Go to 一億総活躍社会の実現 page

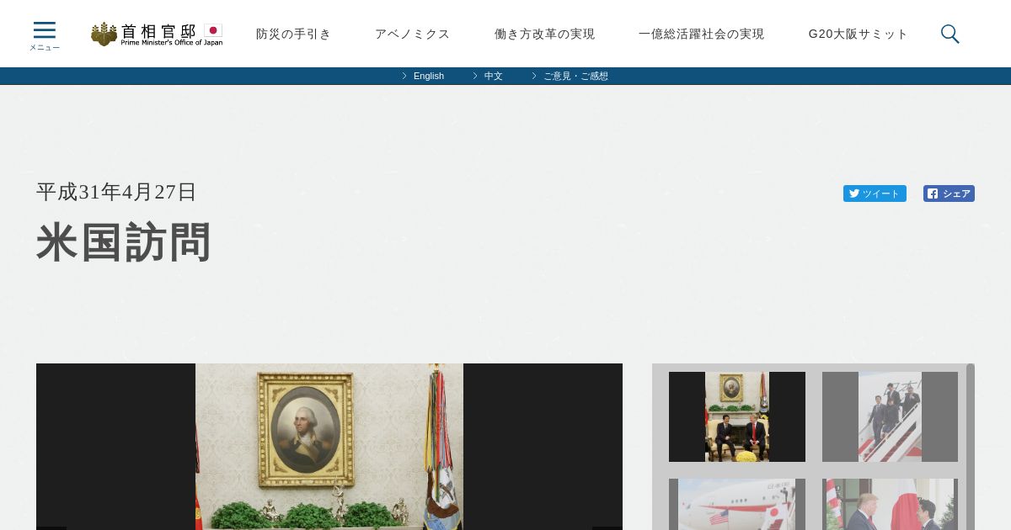[x=702, y=34]
